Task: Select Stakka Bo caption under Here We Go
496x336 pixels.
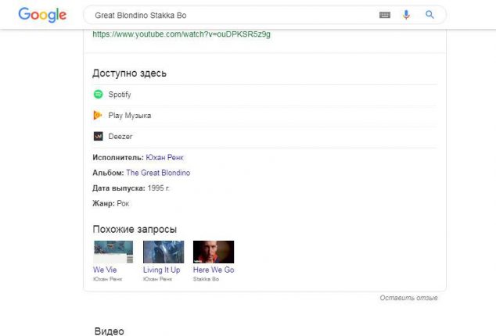Action: [206, 279]
